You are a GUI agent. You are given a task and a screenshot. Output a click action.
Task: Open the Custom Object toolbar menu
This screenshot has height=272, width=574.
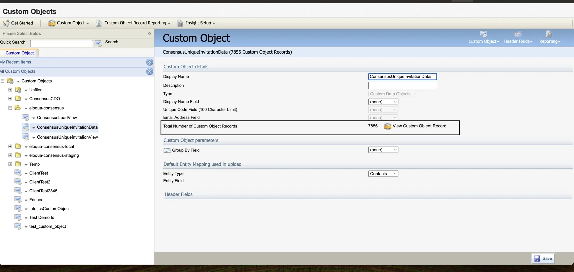pos(69,23)
